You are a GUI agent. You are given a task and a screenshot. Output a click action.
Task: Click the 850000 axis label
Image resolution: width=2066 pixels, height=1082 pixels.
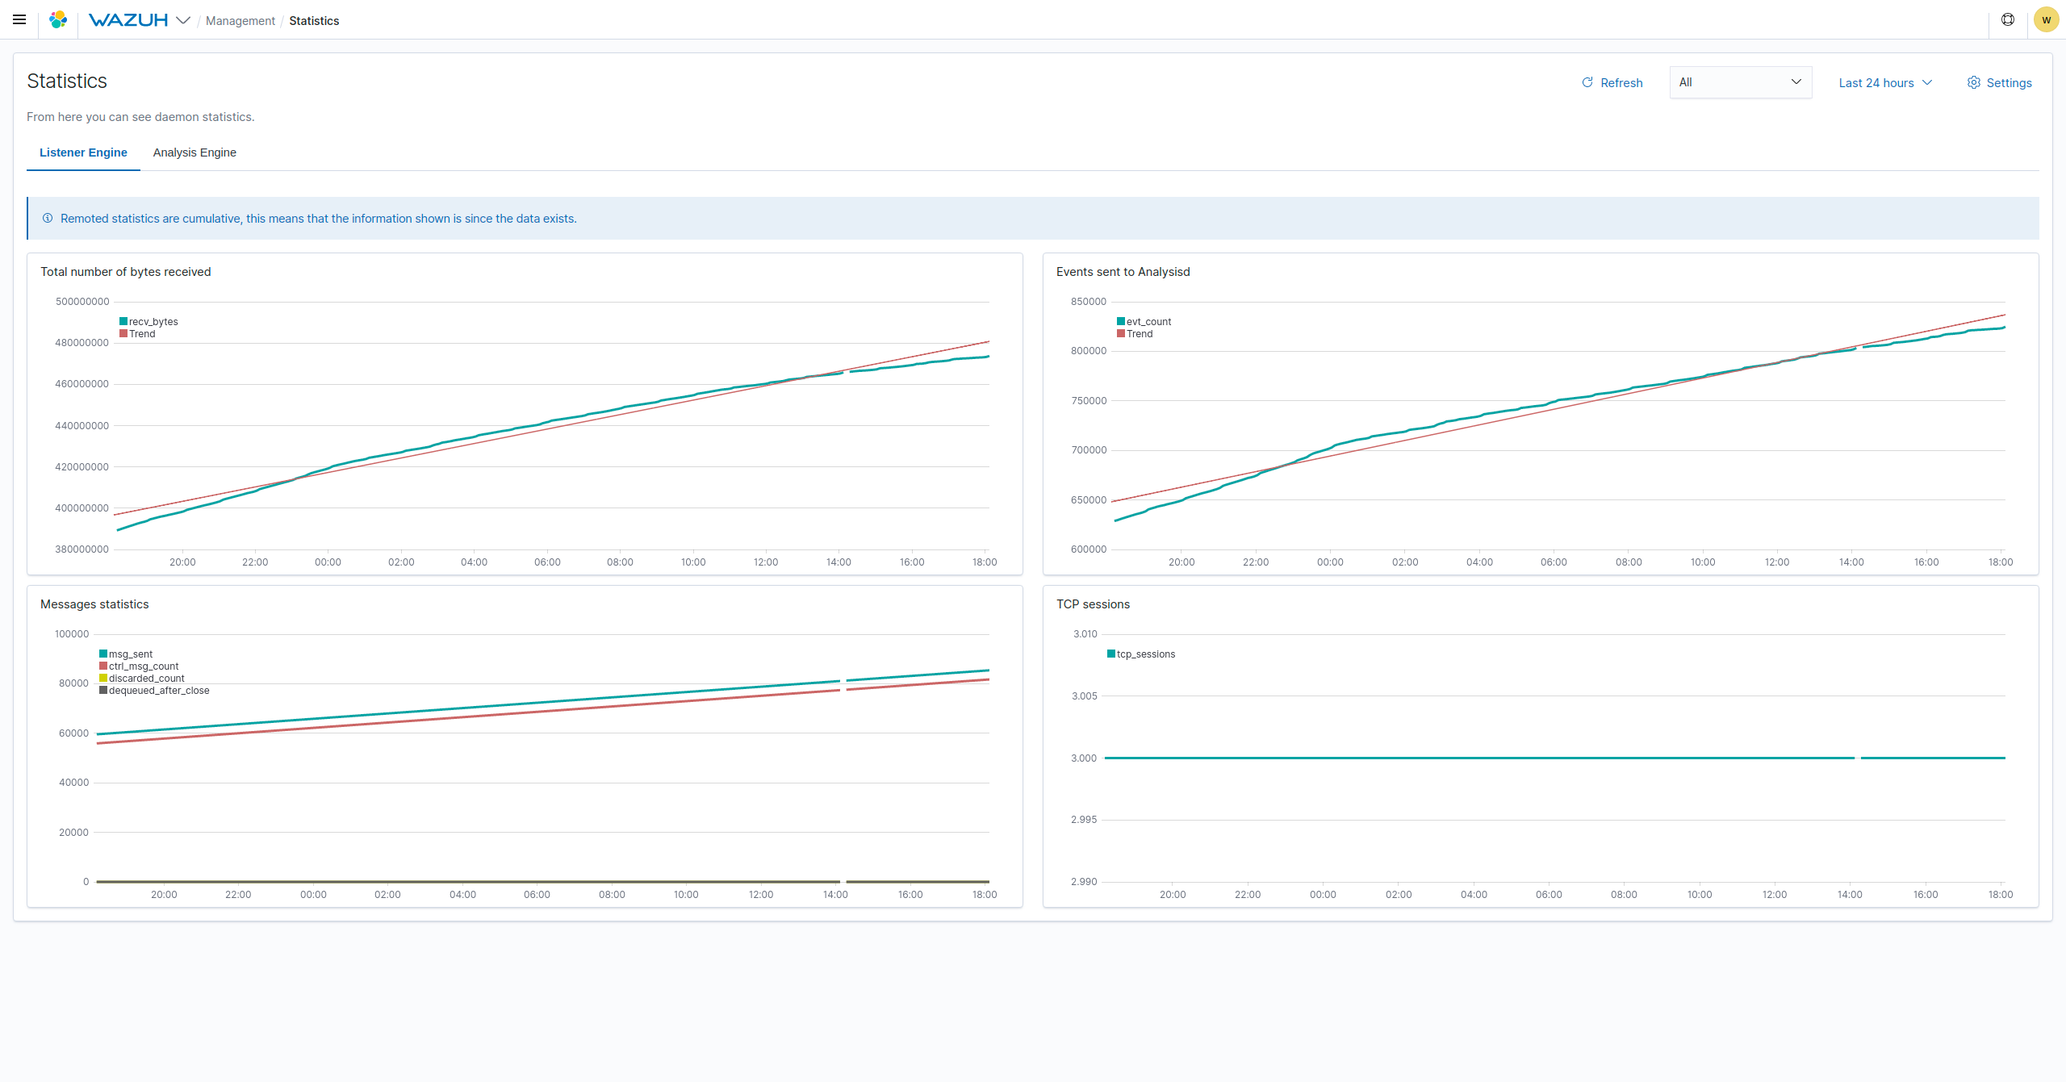coord(1089,302)
